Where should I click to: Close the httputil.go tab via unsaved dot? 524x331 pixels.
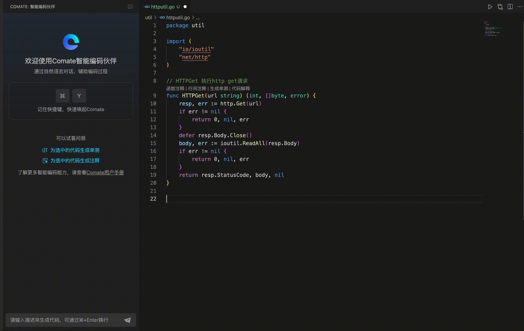point(185,6)
